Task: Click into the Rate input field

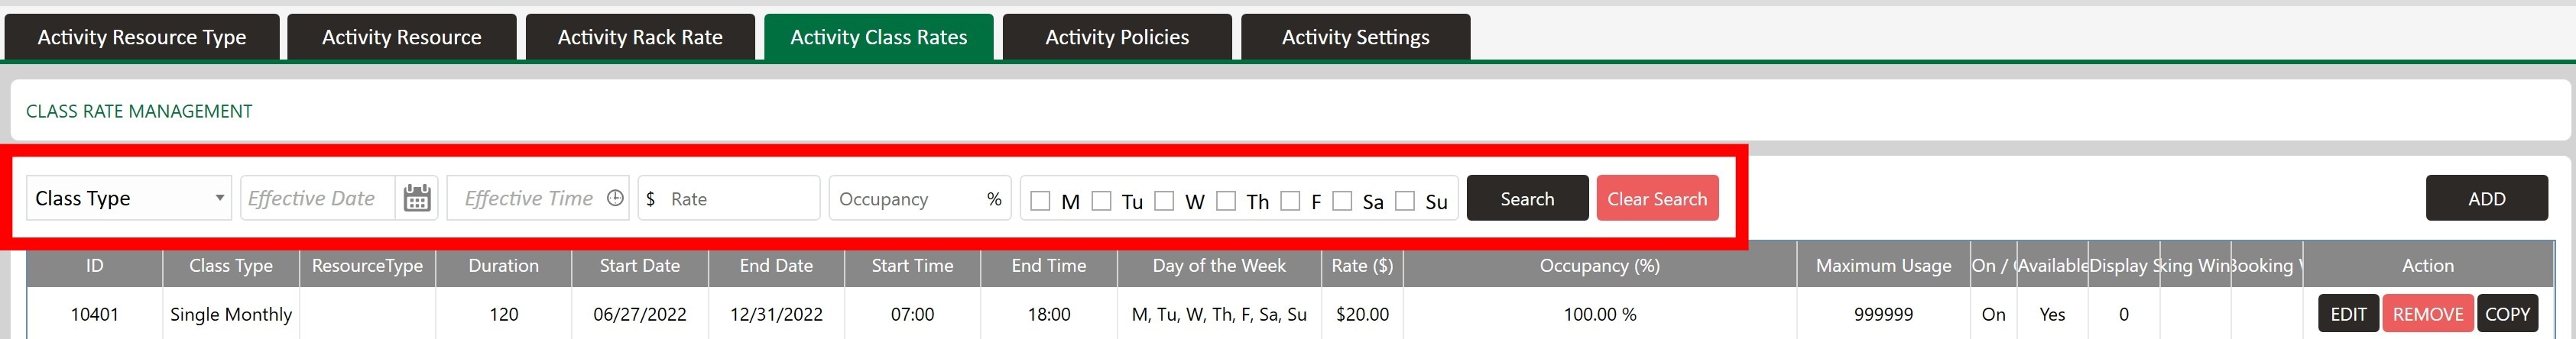Action: point(740,198)
